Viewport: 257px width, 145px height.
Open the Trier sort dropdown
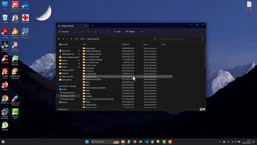pyautogui.click(x=118, y=31)
